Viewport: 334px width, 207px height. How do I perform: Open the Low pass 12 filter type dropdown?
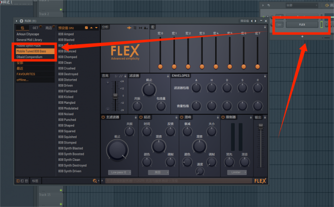point(119,173)
